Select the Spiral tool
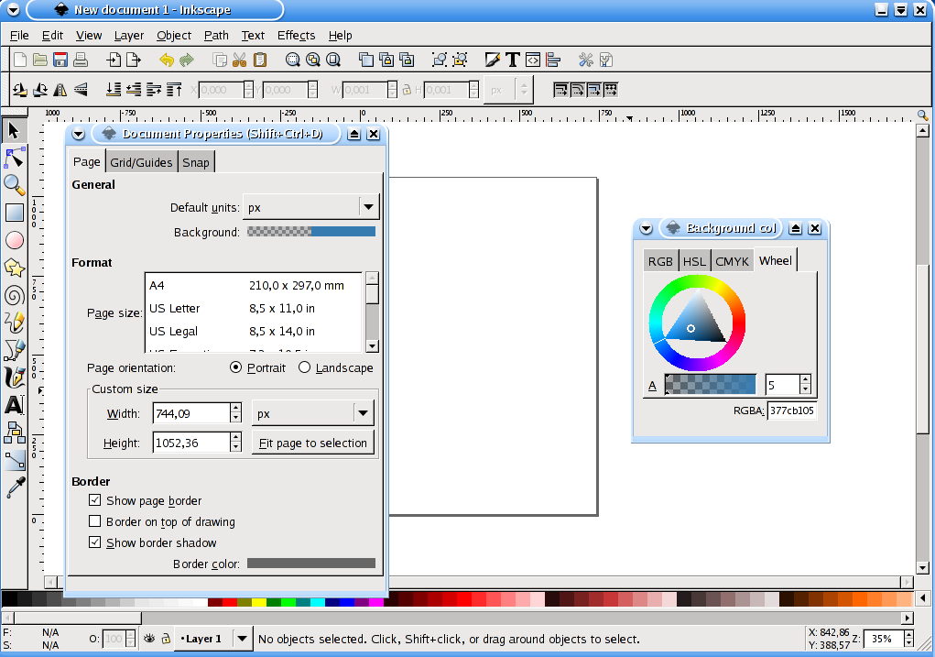This screenshot has height=657, width=935. (x=14, y=295)
